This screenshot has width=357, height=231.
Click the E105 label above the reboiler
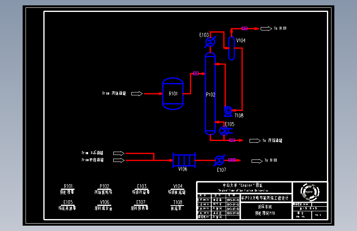(x=229, y=124)
